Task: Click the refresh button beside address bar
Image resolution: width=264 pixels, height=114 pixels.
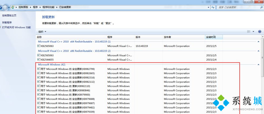Action: (x=213, y=7)
